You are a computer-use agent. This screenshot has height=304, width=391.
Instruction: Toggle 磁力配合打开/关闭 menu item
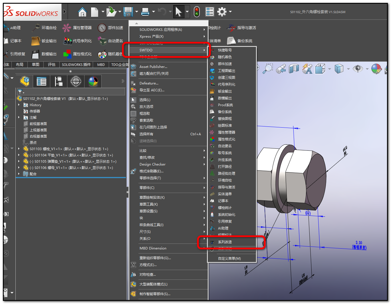coord(154,74)
